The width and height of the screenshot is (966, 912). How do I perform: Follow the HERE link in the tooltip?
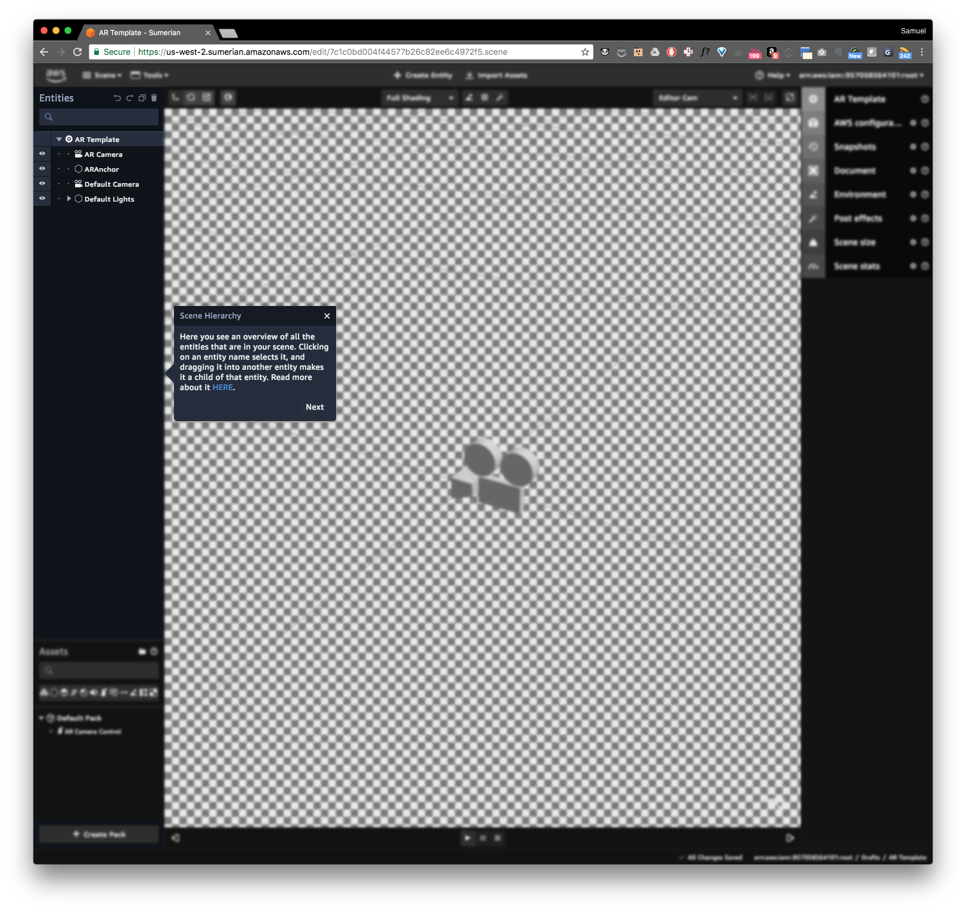pos(223,387)
